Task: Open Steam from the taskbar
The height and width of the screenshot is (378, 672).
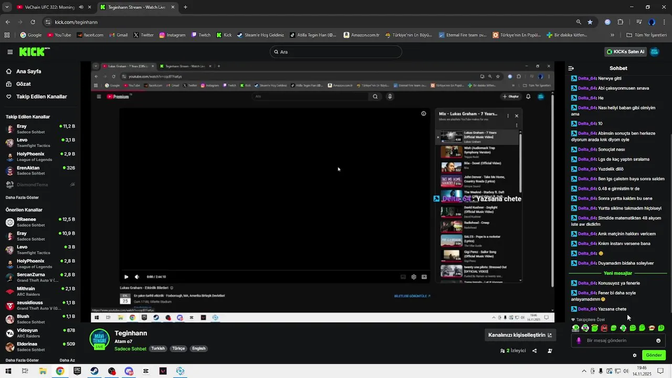Action: [x=94, y=371]
